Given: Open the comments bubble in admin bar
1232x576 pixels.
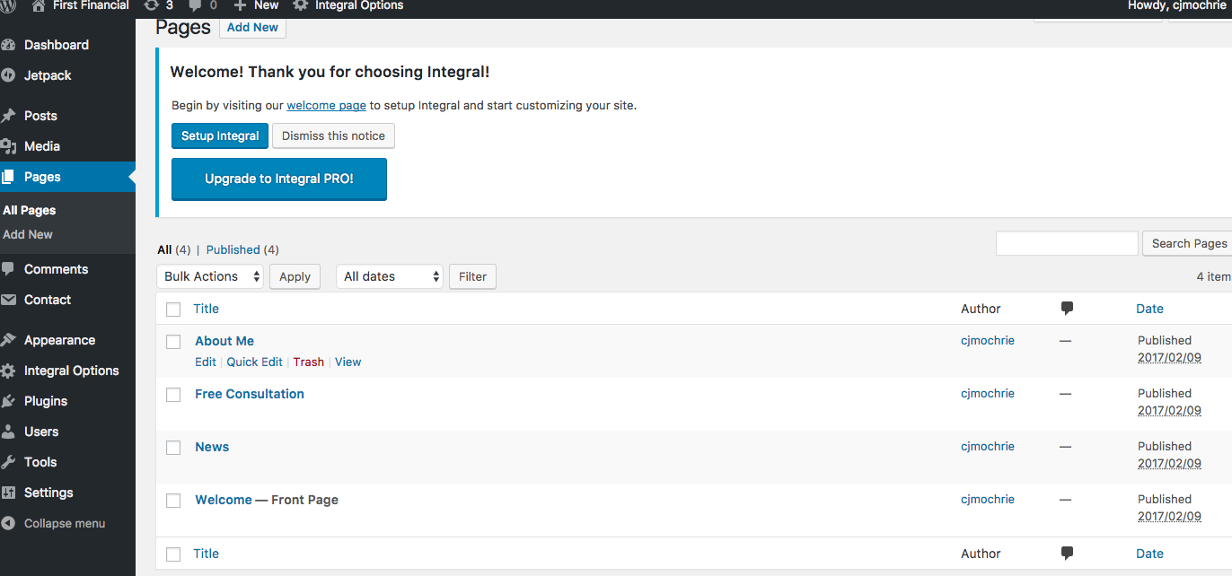Looking at the screenshot, I should [195, 5].
